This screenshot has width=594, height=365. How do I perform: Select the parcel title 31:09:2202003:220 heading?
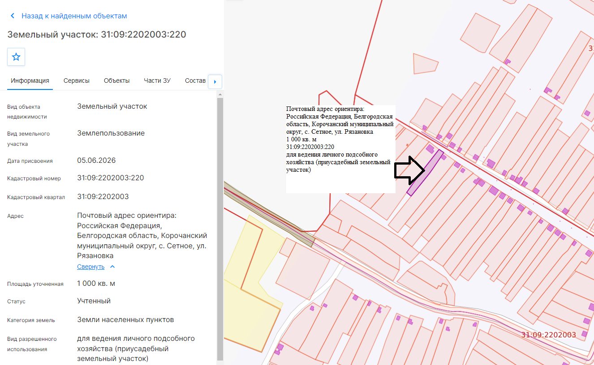point(97,34)
